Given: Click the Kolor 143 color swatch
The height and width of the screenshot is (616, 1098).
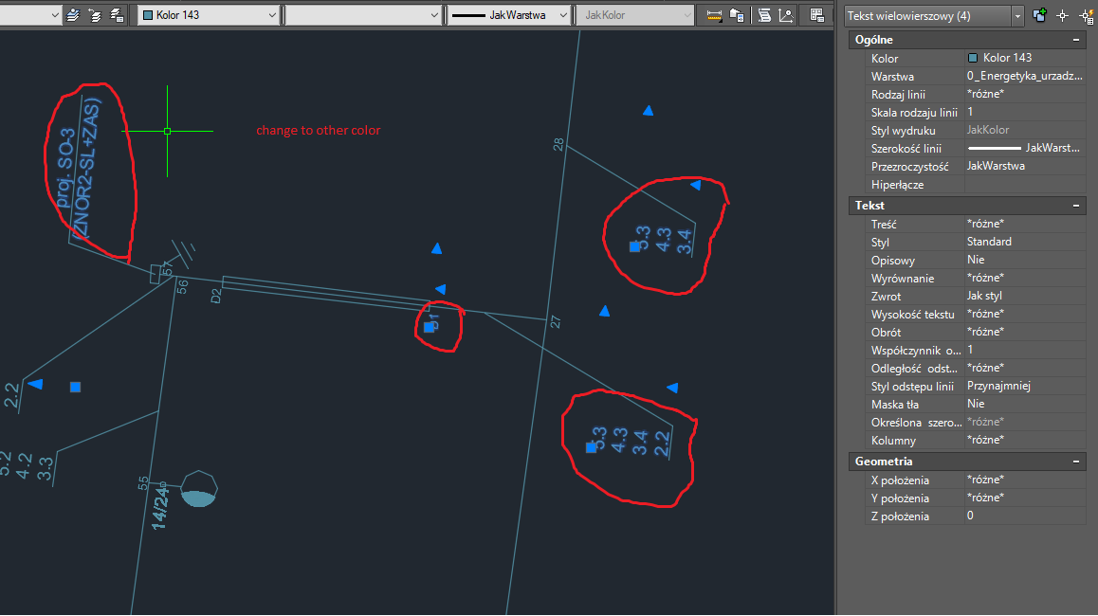Looking at the screenshot, I should coord(975,58).
